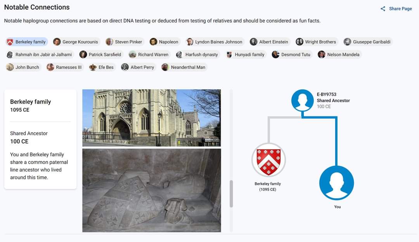This screenshot has height=242, width=419.
Task: Click the Berkeley family crest in tree
Action: tap(268, 160)
